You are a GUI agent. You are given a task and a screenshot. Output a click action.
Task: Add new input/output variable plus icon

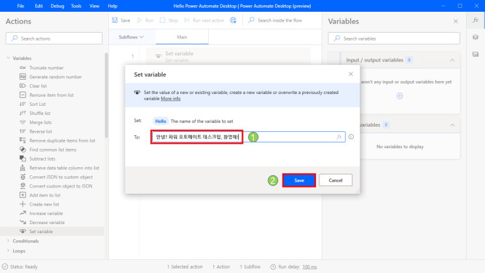[399, 96]
